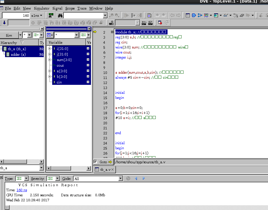
Task: Click the Watch glasses icon
Action: coord(226,15)
